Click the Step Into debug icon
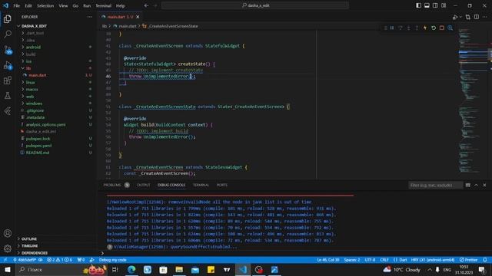The image size is (492, 276). pos(408,28)
